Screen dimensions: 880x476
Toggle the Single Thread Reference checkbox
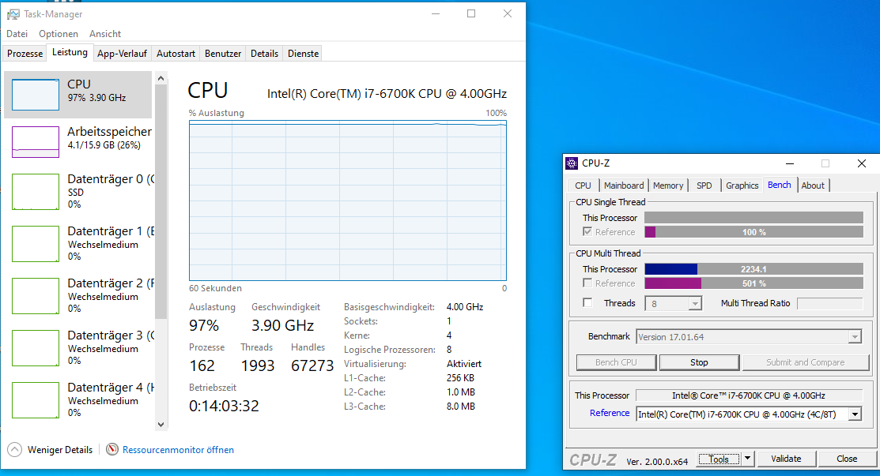[587, 232]
